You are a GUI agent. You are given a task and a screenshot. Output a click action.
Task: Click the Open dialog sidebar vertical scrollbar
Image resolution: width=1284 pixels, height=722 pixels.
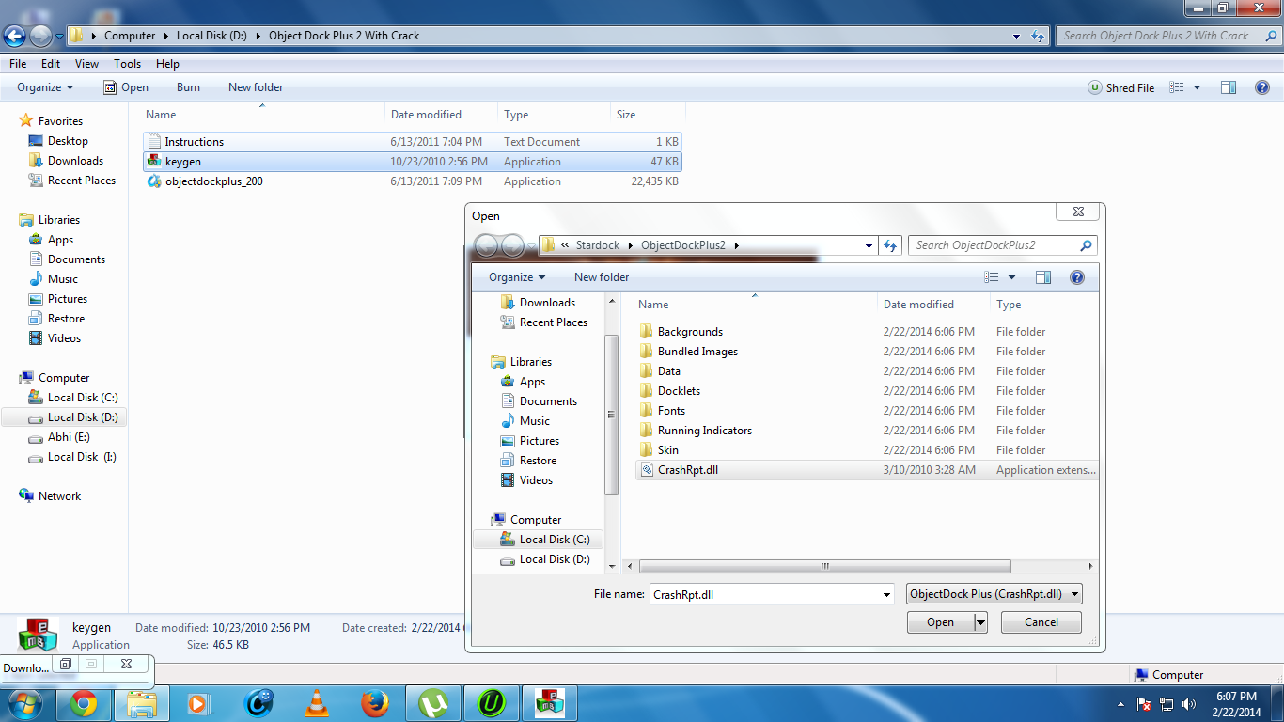(x=612, y=414)
